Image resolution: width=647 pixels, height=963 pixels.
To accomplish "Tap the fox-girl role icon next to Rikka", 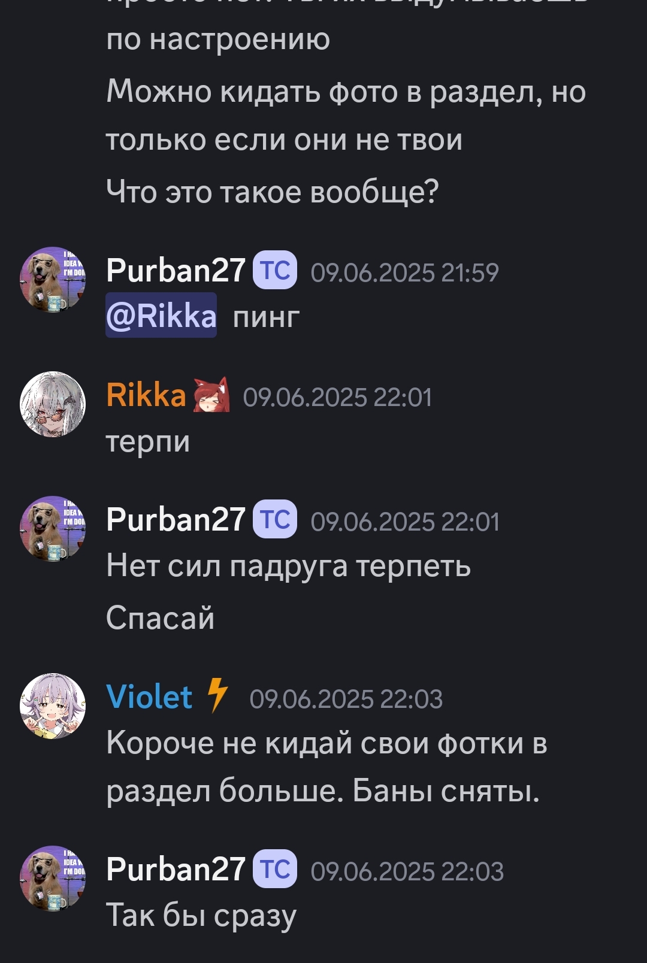I will coord(211,395).
